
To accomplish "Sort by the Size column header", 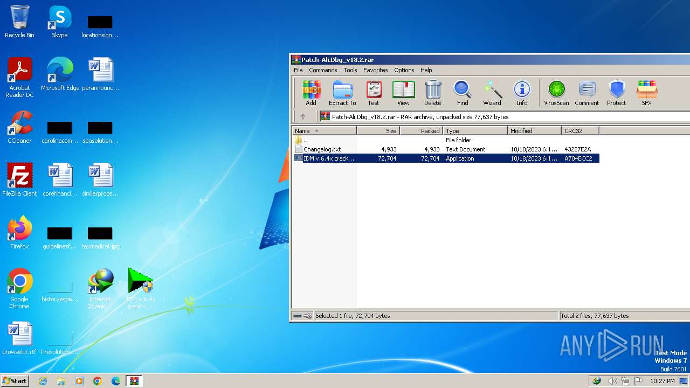I will pyautogui.click(x=378, y=130).
